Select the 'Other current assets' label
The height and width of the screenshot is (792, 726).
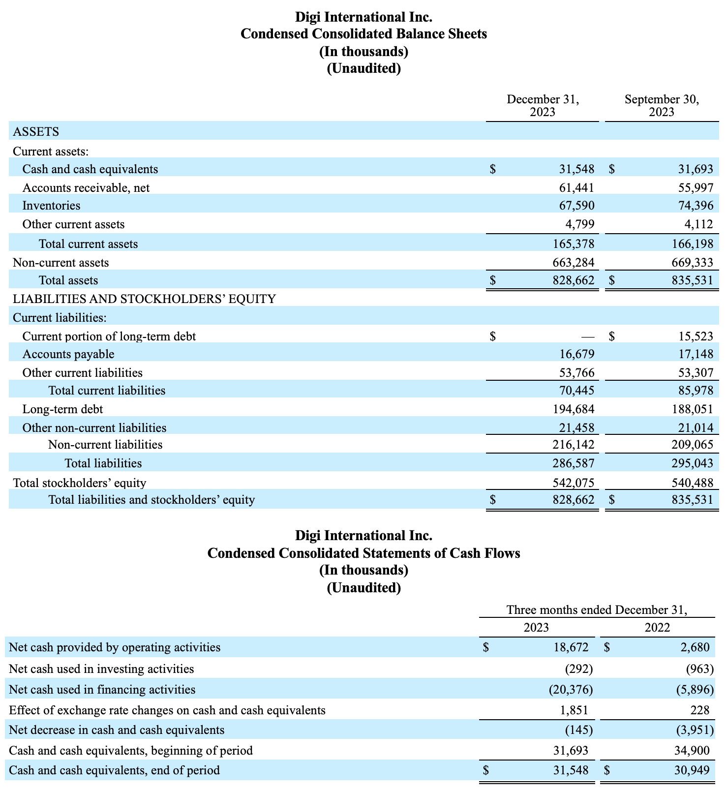(x=73, y=224)
